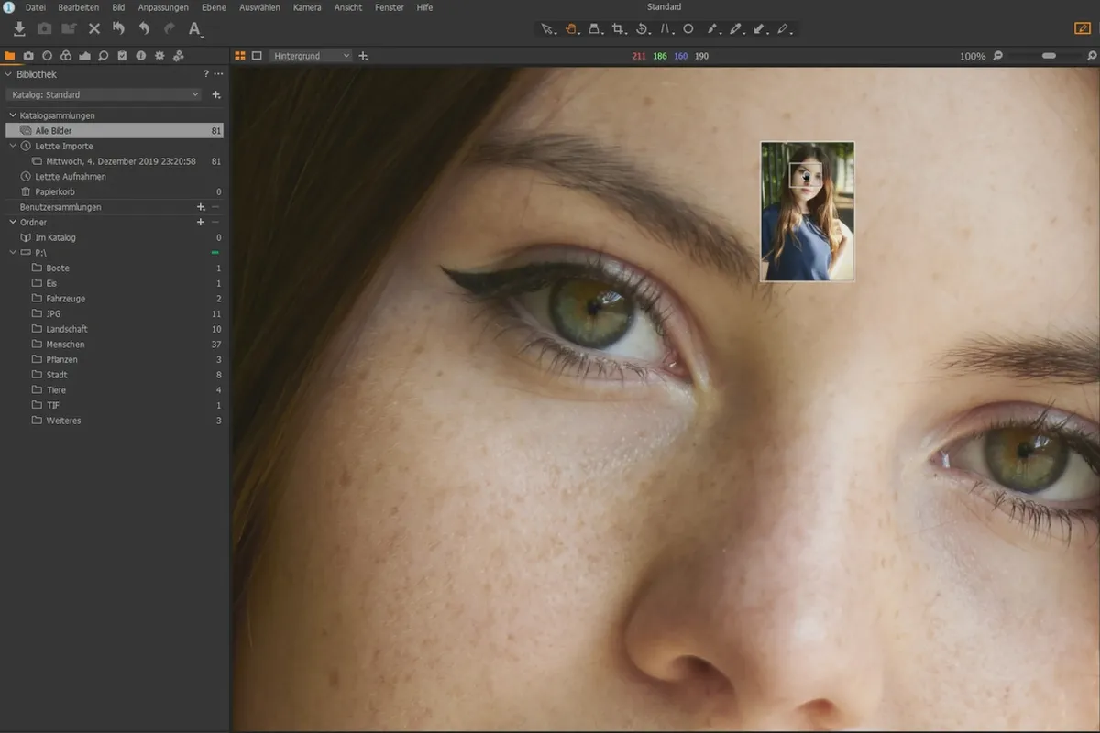Screen dimensions: 1100x733
Task: Open the Exposure tool tab histogram icon
Action: (84, 56)
